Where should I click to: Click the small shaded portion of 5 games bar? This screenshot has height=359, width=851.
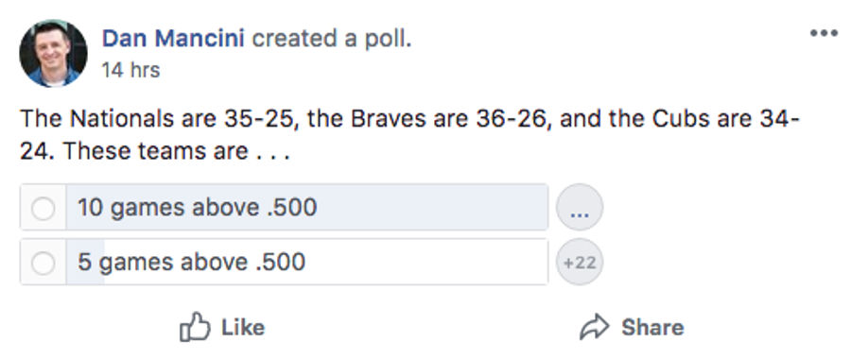[x=85, y=263]
